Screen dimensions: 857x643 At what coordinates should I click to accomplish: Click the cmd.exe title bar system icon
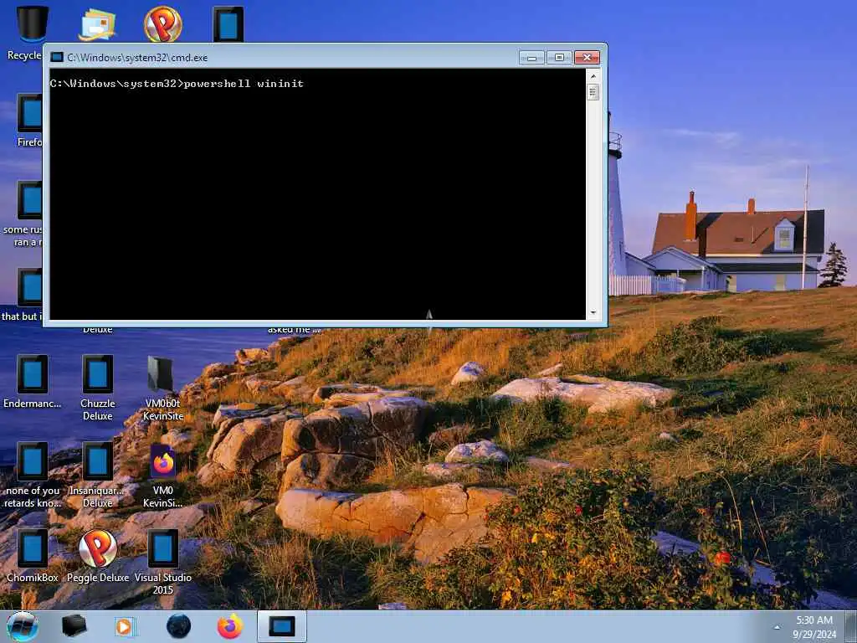(x=56, y=58)
